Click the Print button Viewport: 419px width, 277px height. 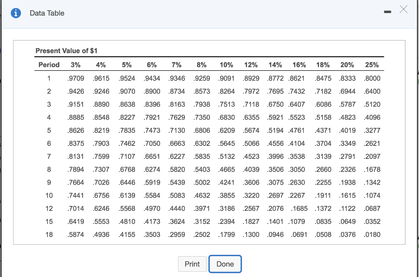tap(192, 264)
